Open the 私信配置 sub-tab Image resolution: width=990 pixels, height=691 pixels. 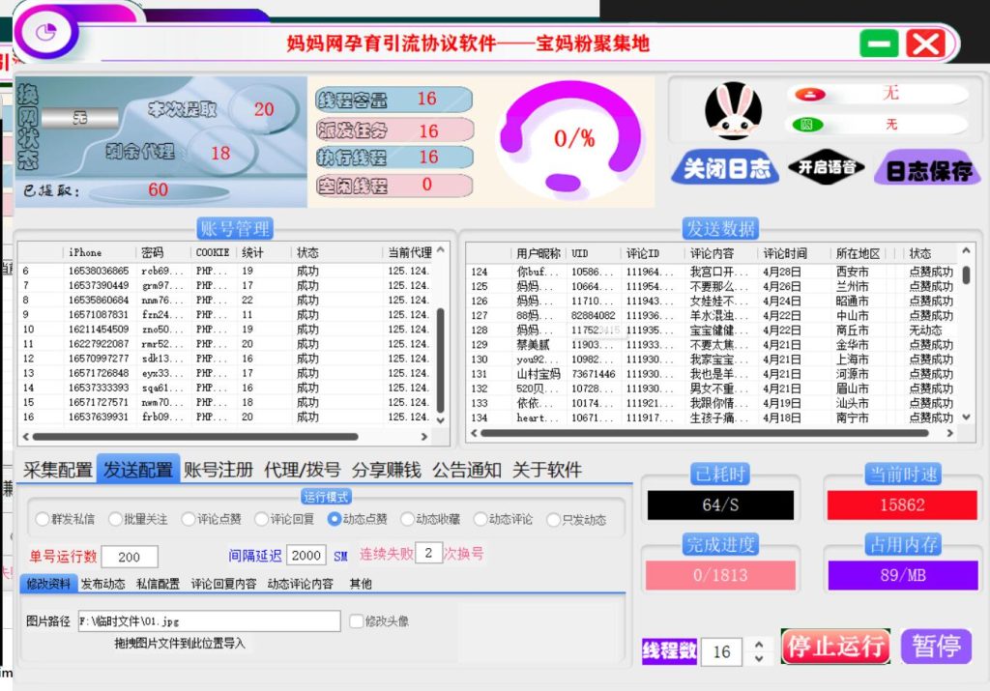158,584
